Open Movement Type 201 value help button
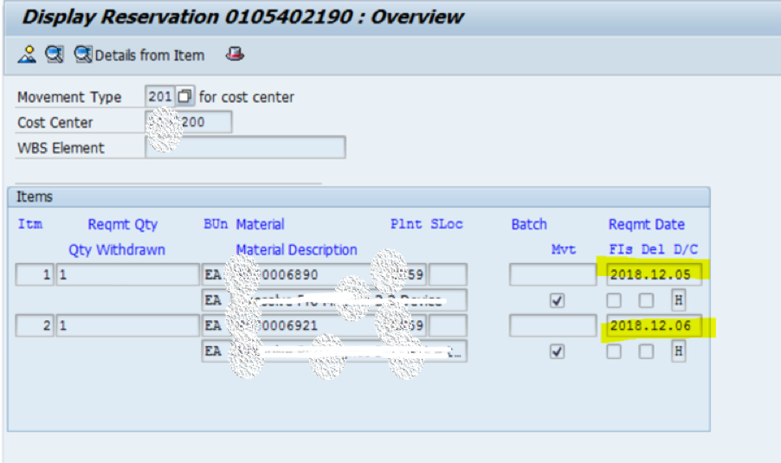The width and height of the screenshot is (781, 463). click(x=184, y=96)
